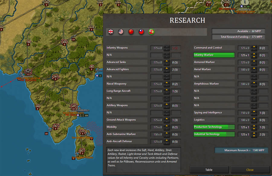Select the Advanced Fighters research label
Screen dimensions: 272x176
pos(127,69)
